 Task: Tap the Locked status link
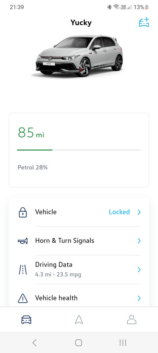[119, 212]
